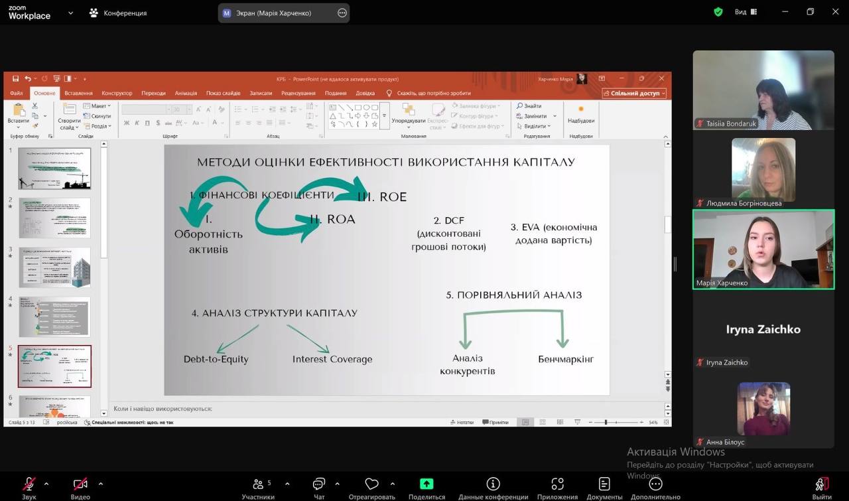849x501 pixels.
Task: Expand audio options arrow next to microphone
Action: pyautogui.click(x=50, y=484)
